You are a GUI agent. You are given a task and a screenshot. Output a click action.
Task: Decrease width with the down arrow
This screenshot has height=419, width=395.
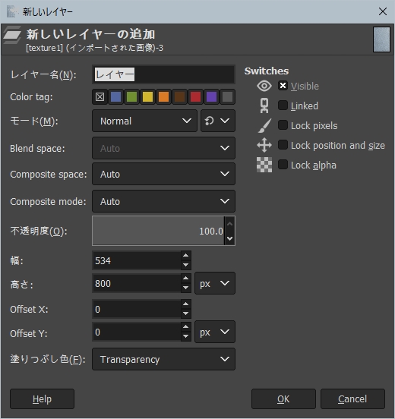(x=186, y=265)
